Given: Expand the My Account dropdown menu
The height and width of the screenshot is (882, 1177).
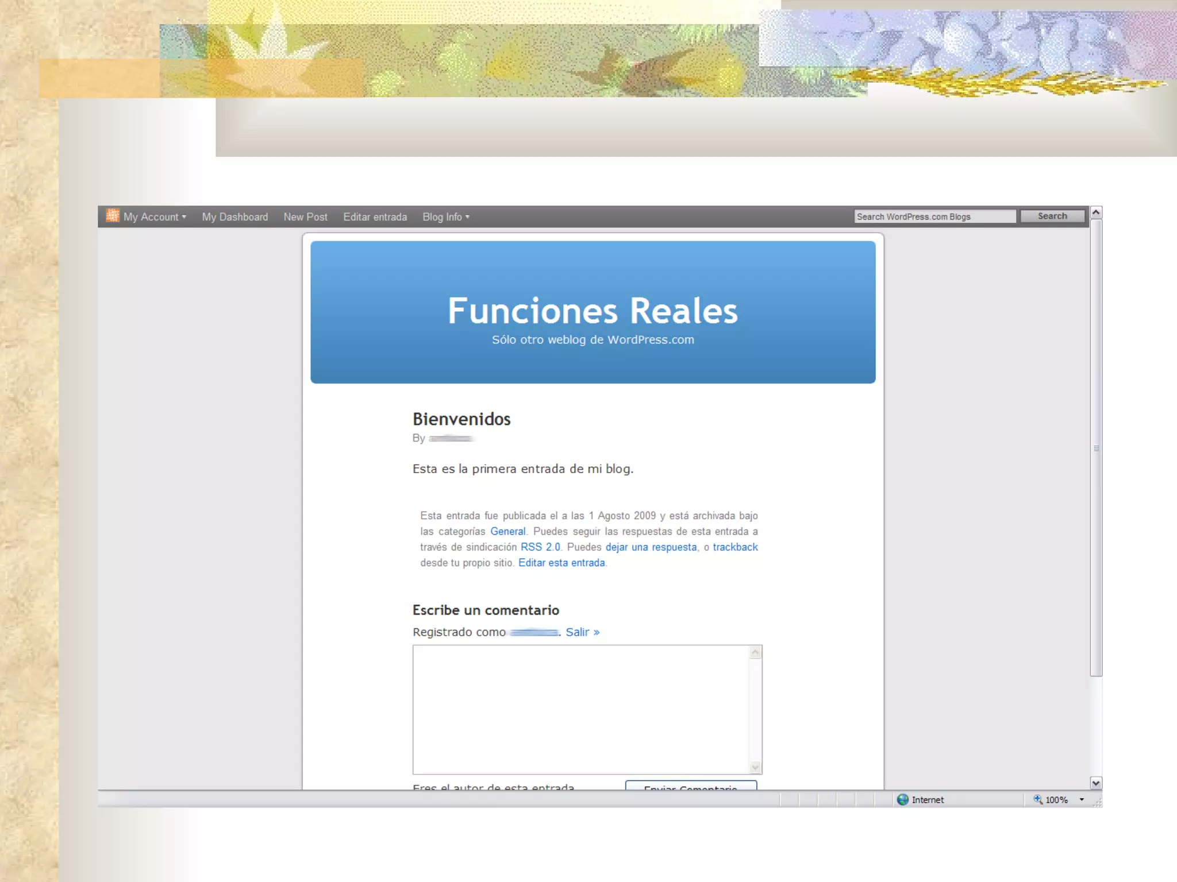Looking at the screenshot, I should [x=154, y=217].
